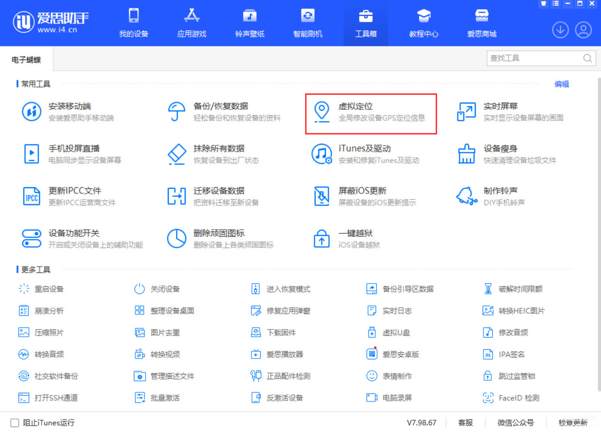601x432 pixels.
Task: Open 爱思安卓版 tool
Action: [393, 354]
